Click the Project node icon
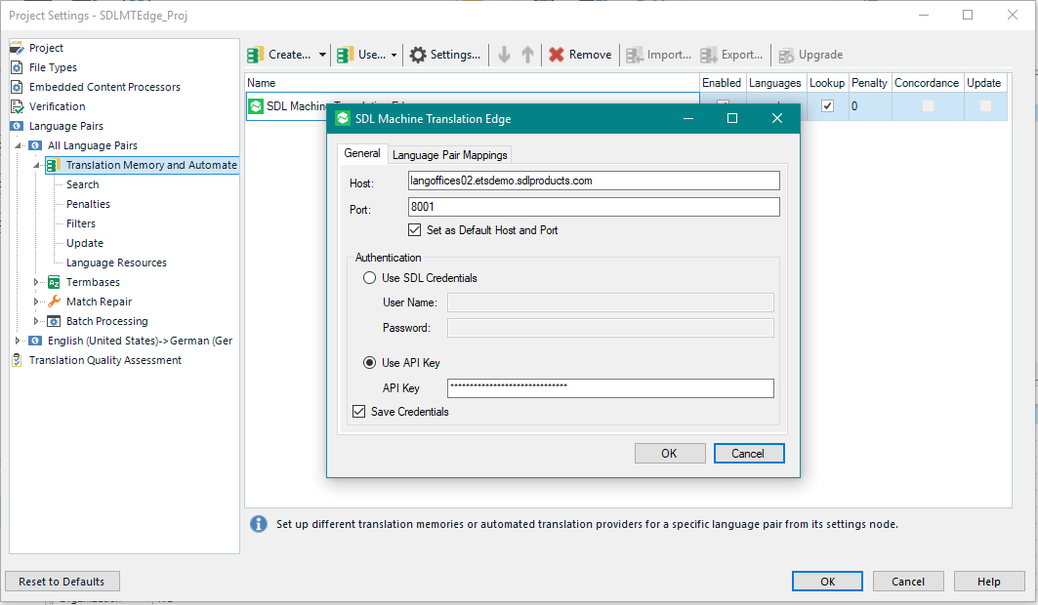1038x605 pixels. click(18, 48)
